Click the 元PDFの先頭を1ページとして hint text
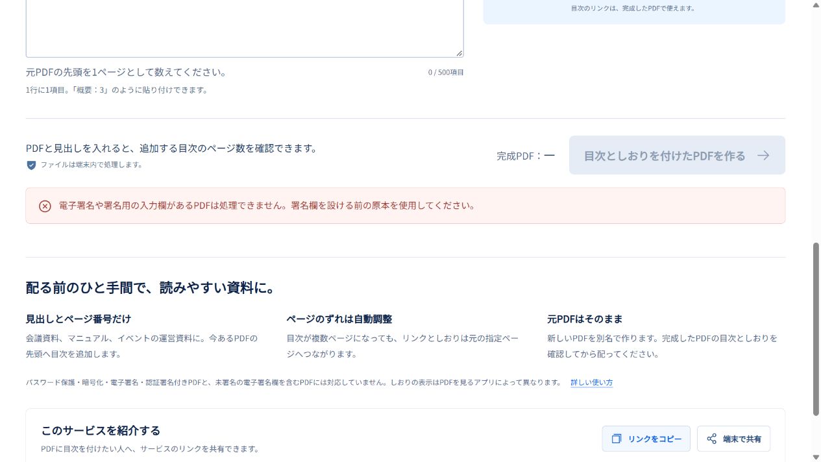Image resolution: width=821 pixels, height=462 pixels. tap(126, 72)
